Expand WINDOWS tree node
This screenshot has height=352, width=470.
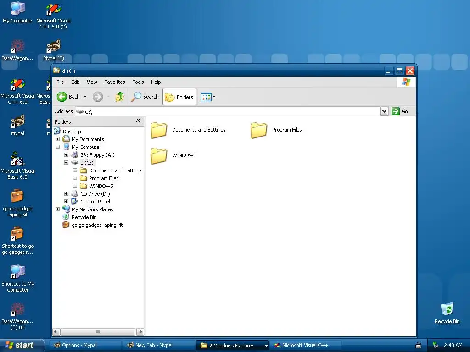[75, 186]
